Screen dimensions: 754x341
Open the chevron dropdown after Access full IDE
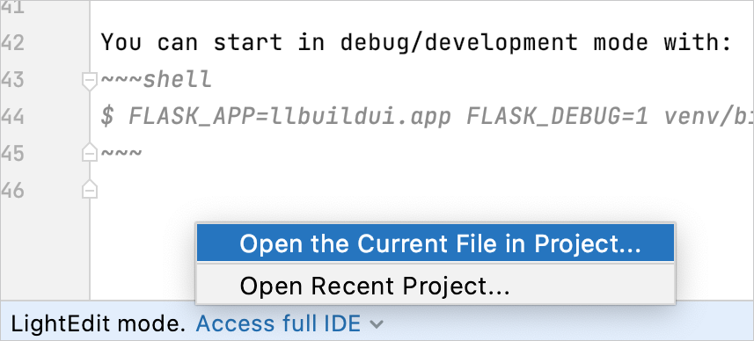coord(377,325)
